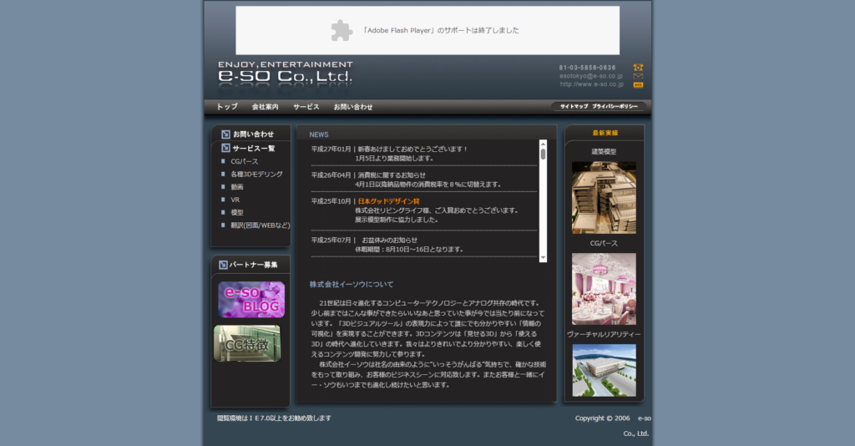Click the Flash plugin puzzle piece icon
Image resolution: width=855 pixels, height=446 pixels.
tap(341, 30)
